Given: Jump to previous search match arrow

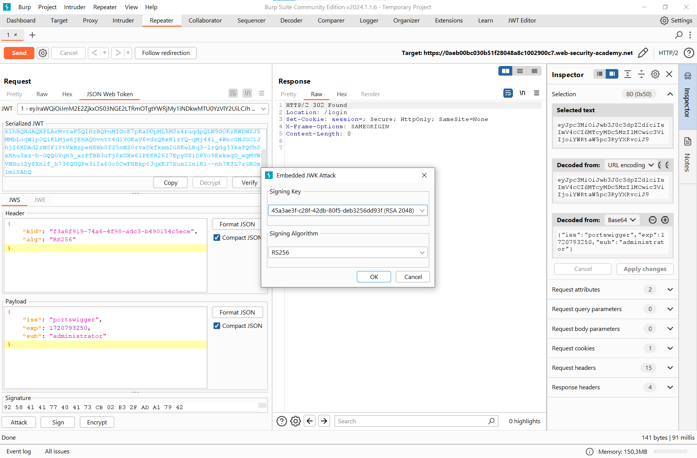Looking at the screenshot, I should [310, 421].
